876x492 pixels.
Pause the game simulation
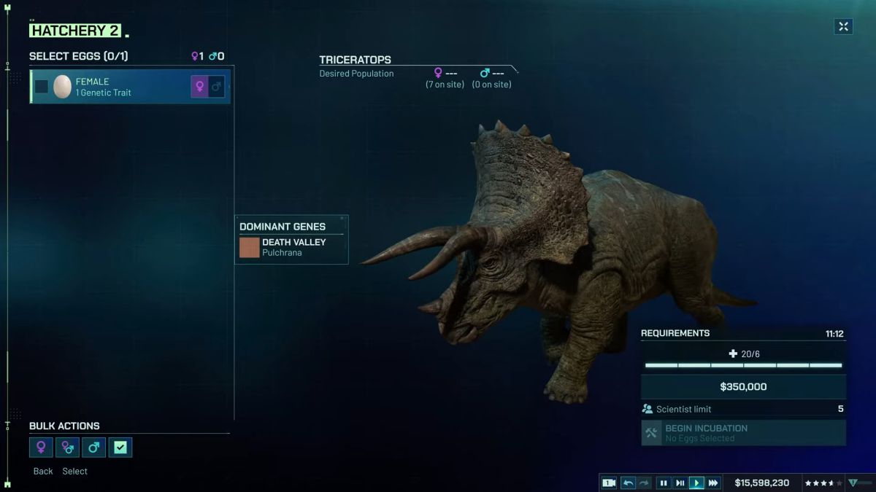tap(664, 483)
